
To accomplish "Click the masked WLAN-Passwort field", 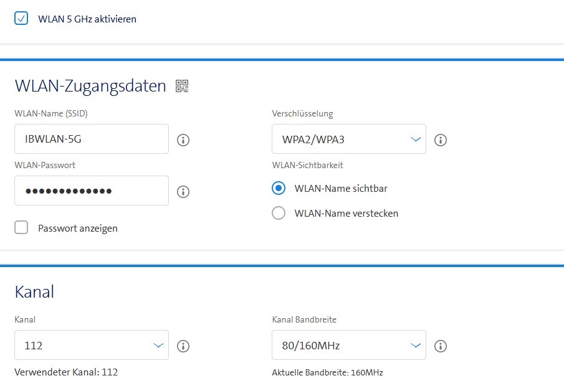I will [x=91, y=191].
